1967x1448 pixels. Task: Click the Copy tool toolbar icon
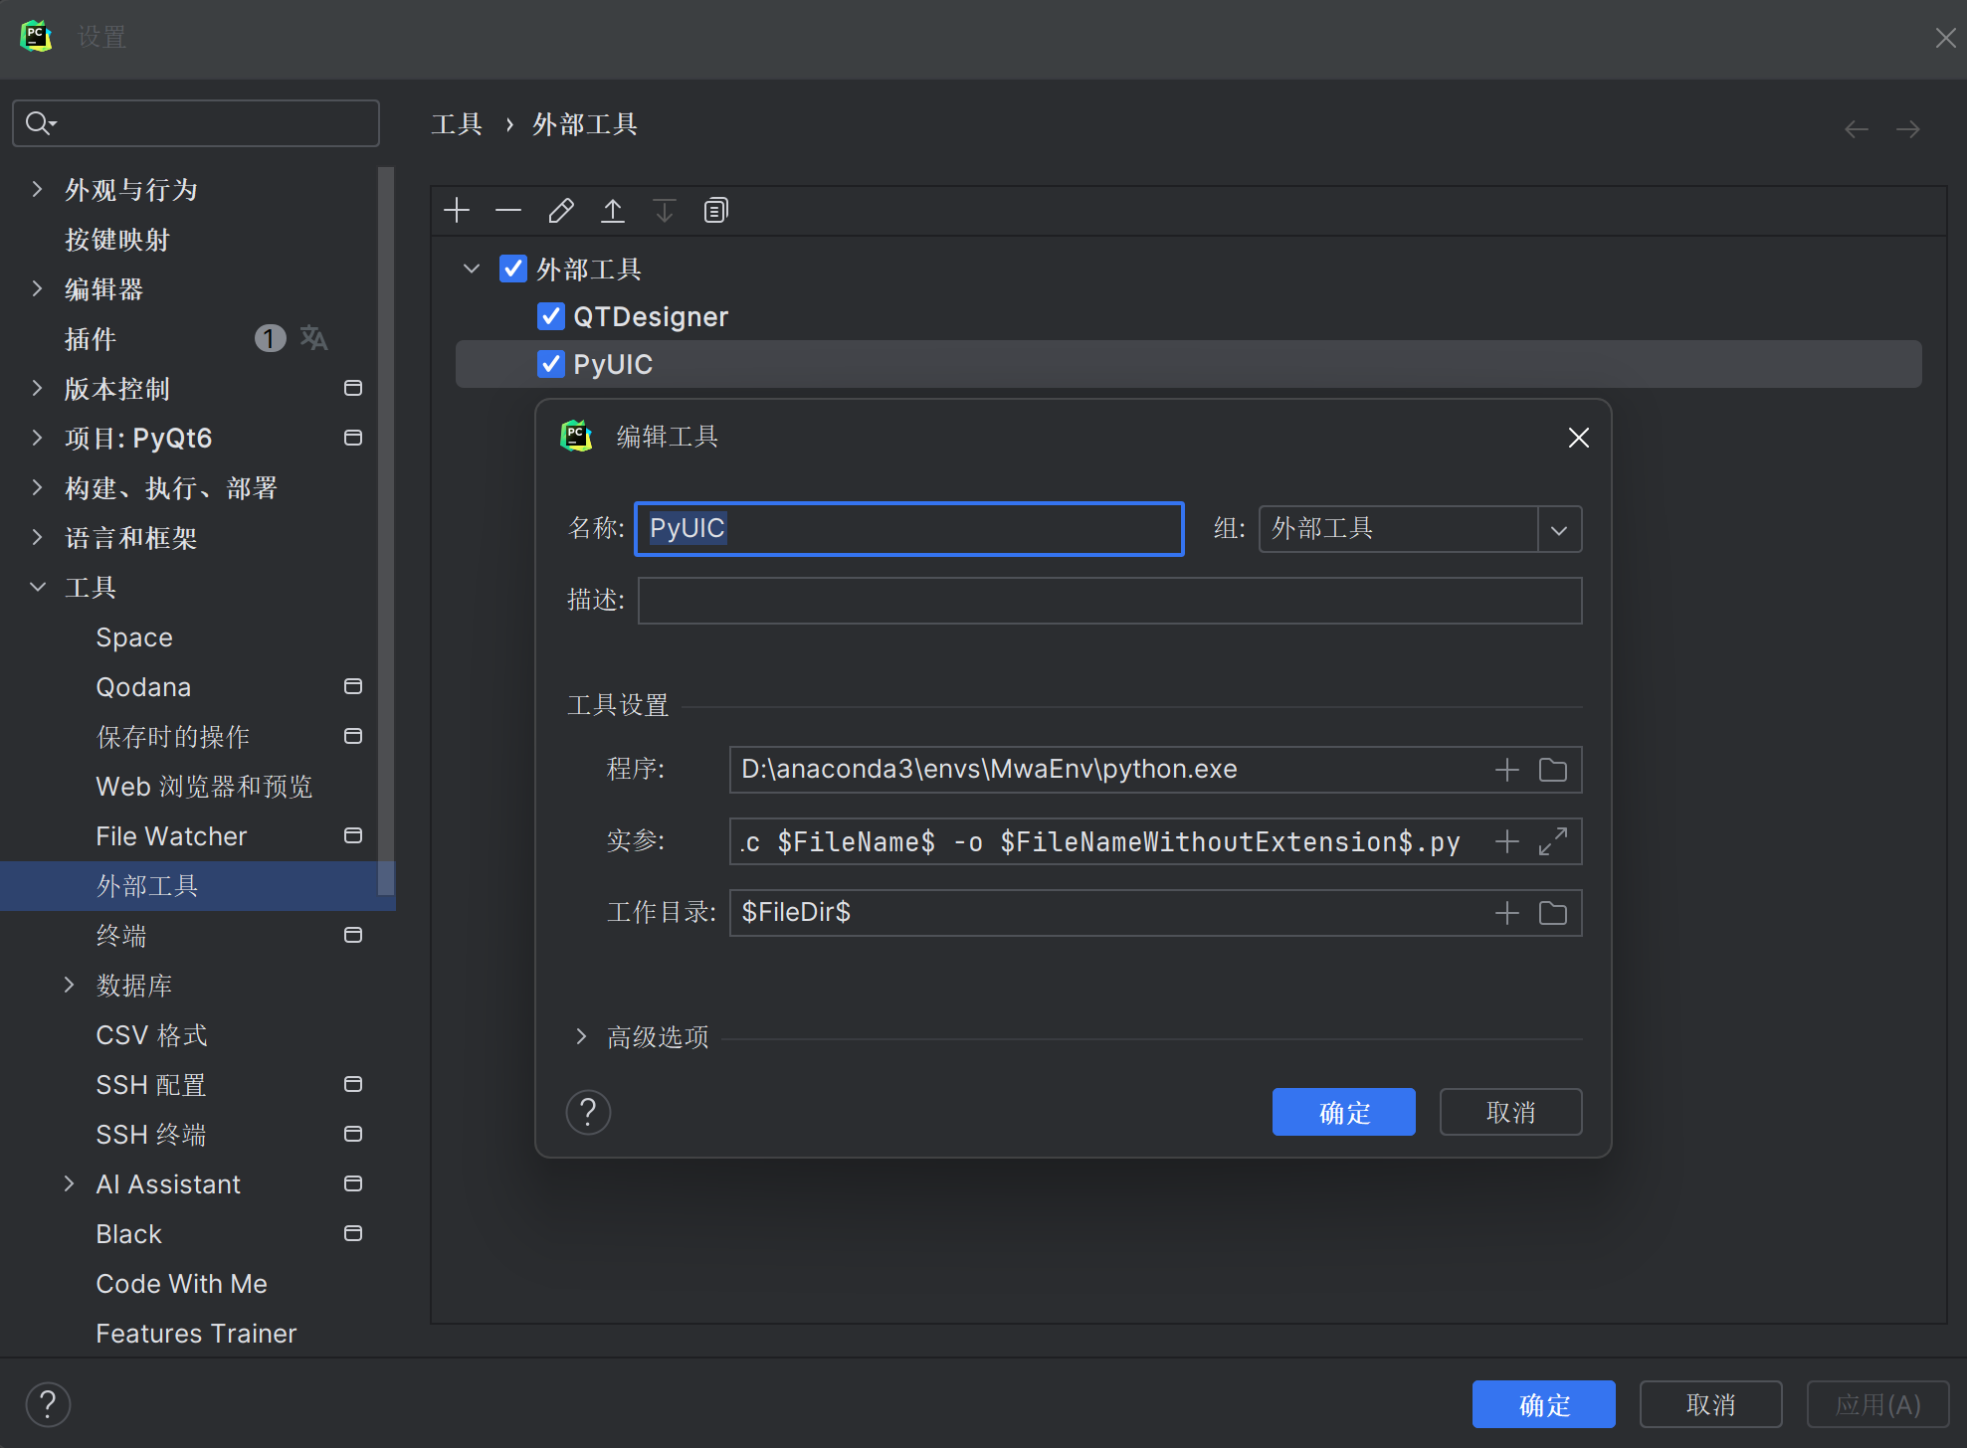point(716,211)
